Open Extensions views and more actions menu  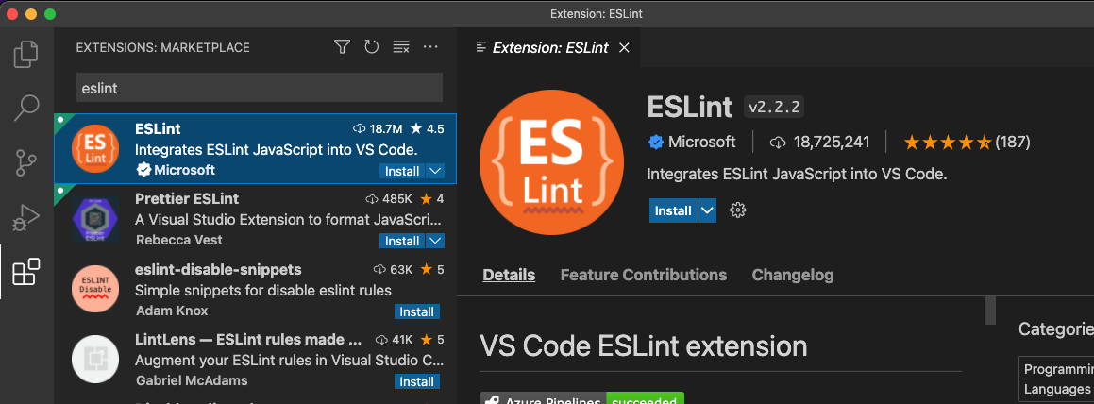tap(430, 47)
